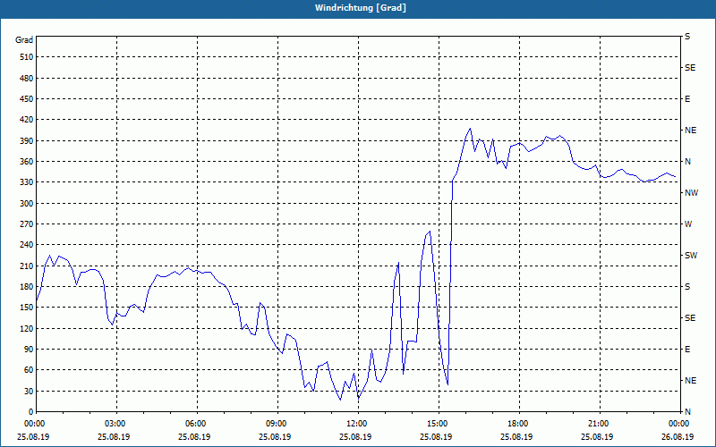Click the 0 label at the y-axis origin
716x447 pixels.
[31, 411]
